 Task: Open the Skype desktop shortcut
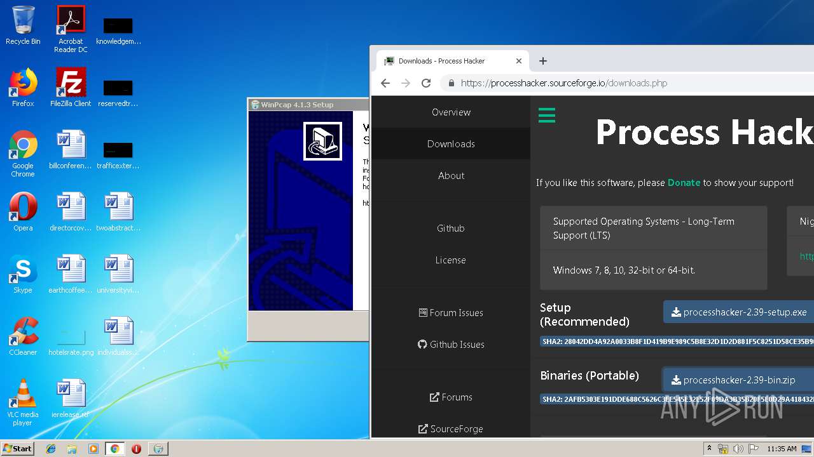click(x=23, y=274)
